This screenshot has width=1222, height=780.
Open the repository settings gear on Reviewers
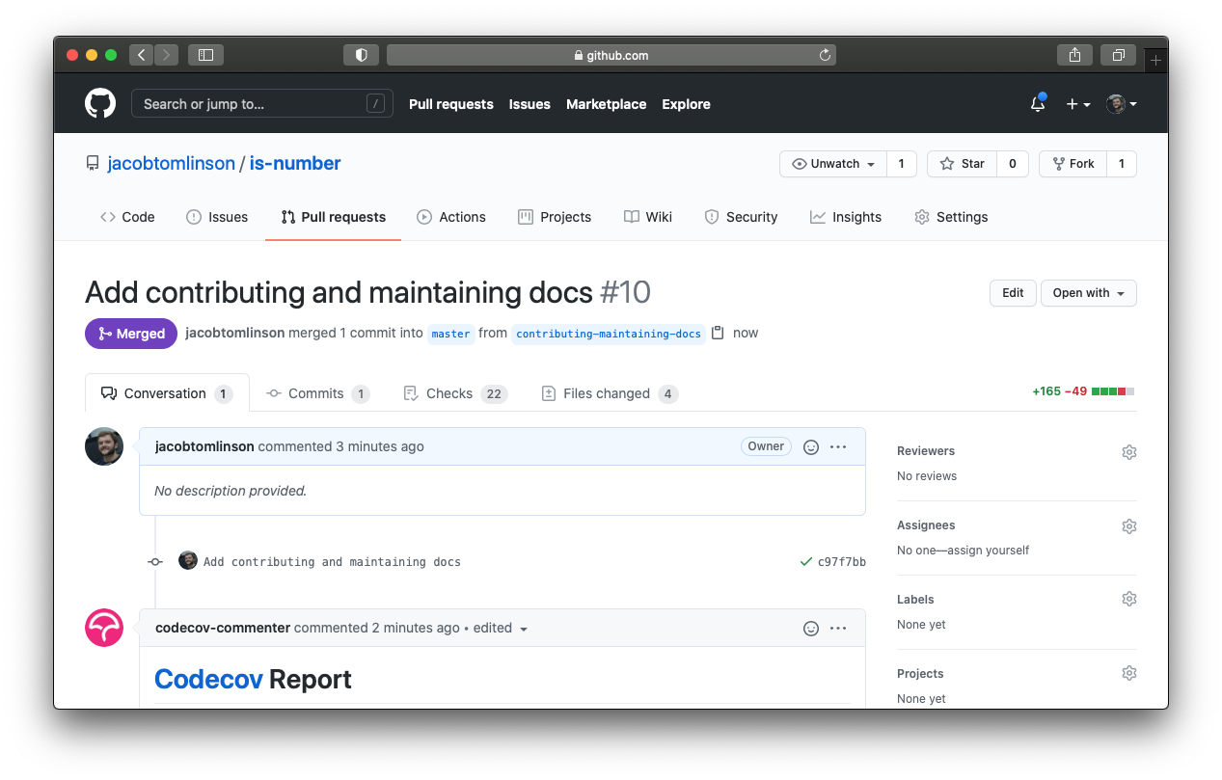pyautogui.click(x=1128, y=451)
